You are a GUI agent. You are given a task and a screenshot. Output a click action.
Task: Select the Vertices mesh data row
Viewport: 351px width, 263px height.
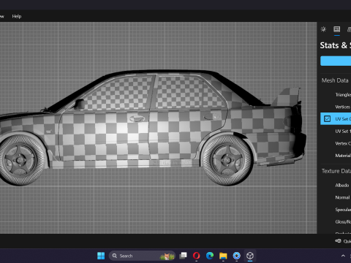pyautogui.click(x=336, y=107)
